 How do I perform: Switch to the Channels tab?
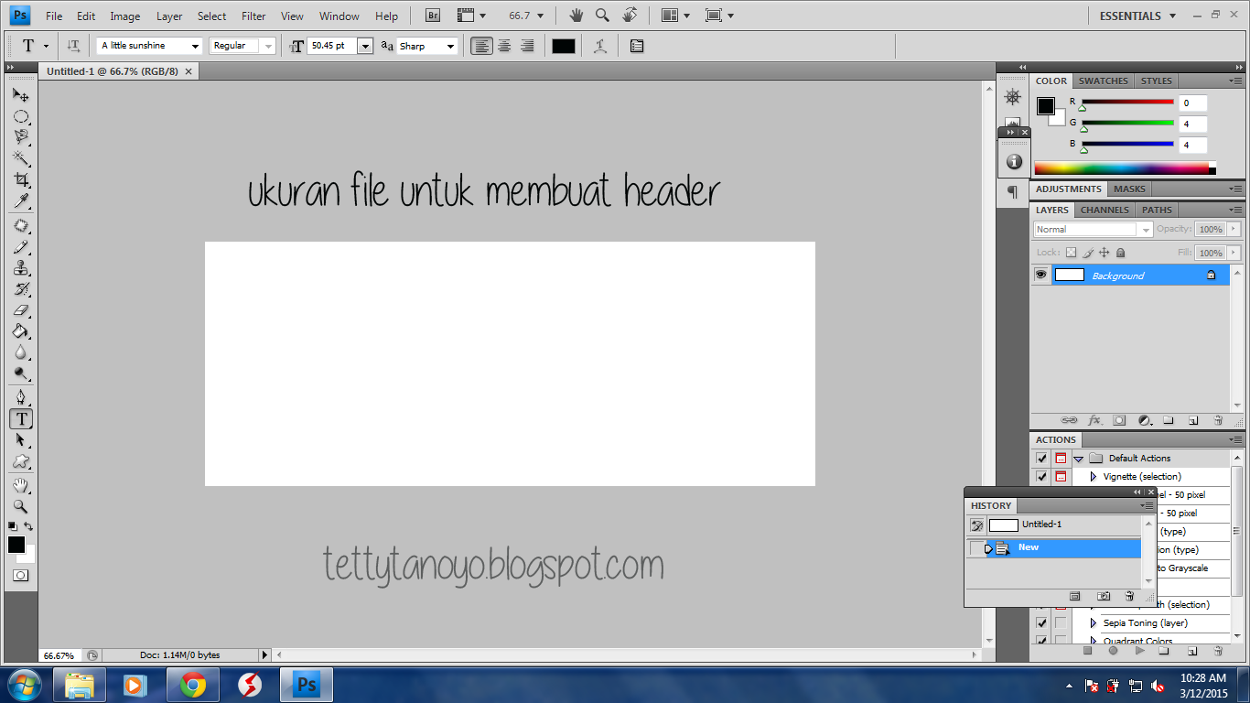point(1105,210)
